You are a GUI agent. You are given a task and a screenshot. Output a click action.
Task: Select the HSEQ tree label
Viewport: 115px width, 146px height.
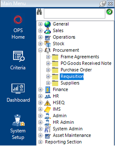[59, 103]
